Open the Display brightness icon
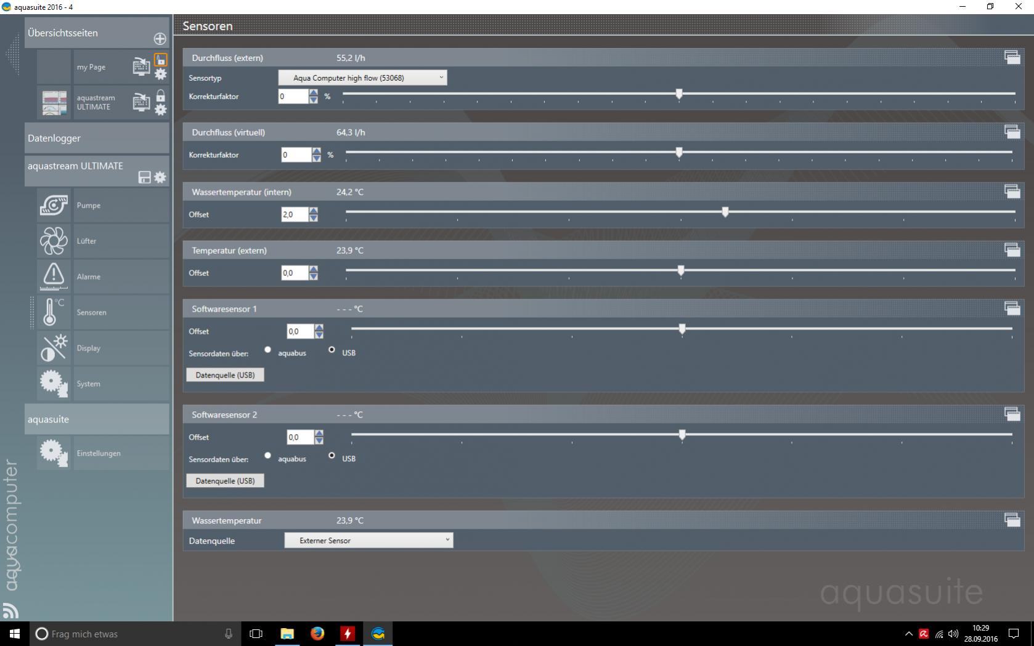Screen dimensions: 1034x646 pos(54,348)
